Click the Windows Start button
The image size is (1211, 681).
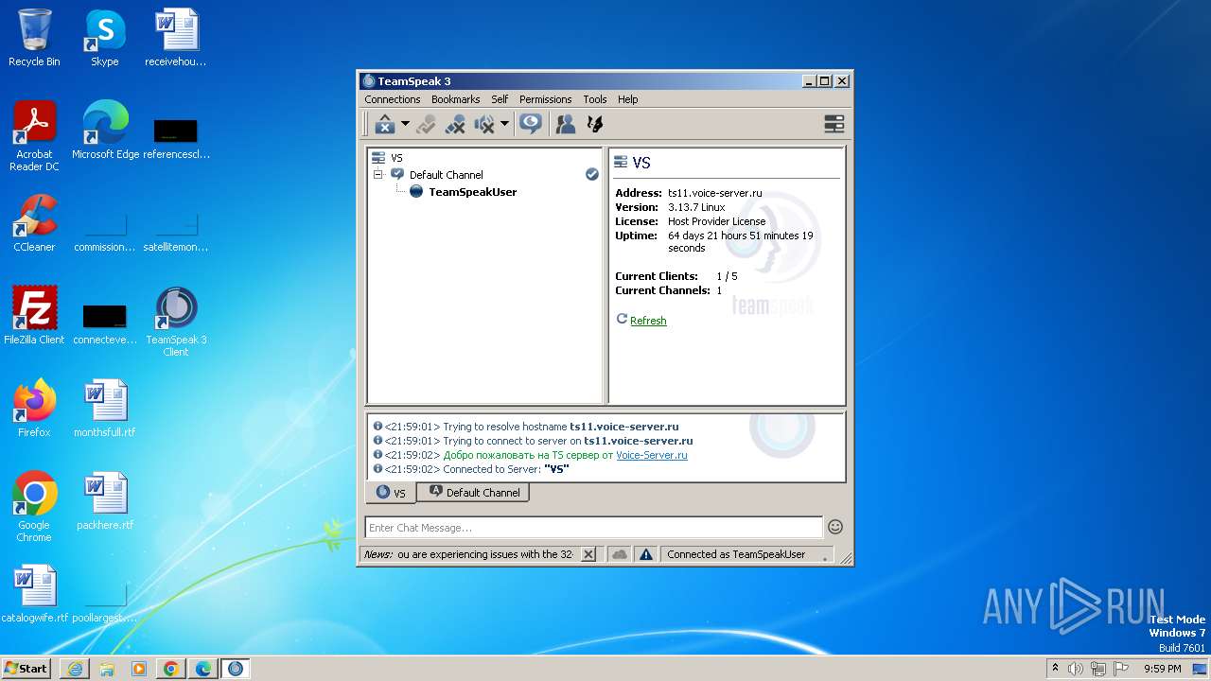coord(26,668)
